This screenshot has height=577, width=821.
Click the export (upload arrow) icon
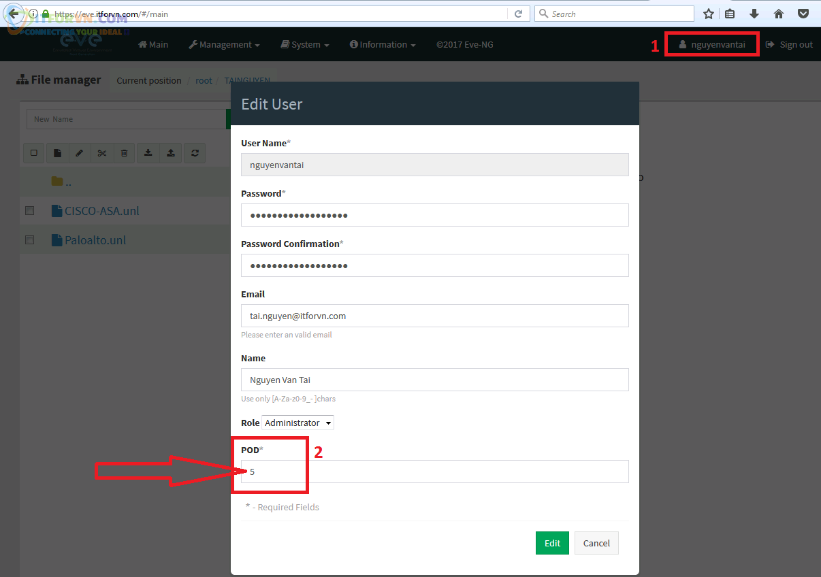coord(171,153)
